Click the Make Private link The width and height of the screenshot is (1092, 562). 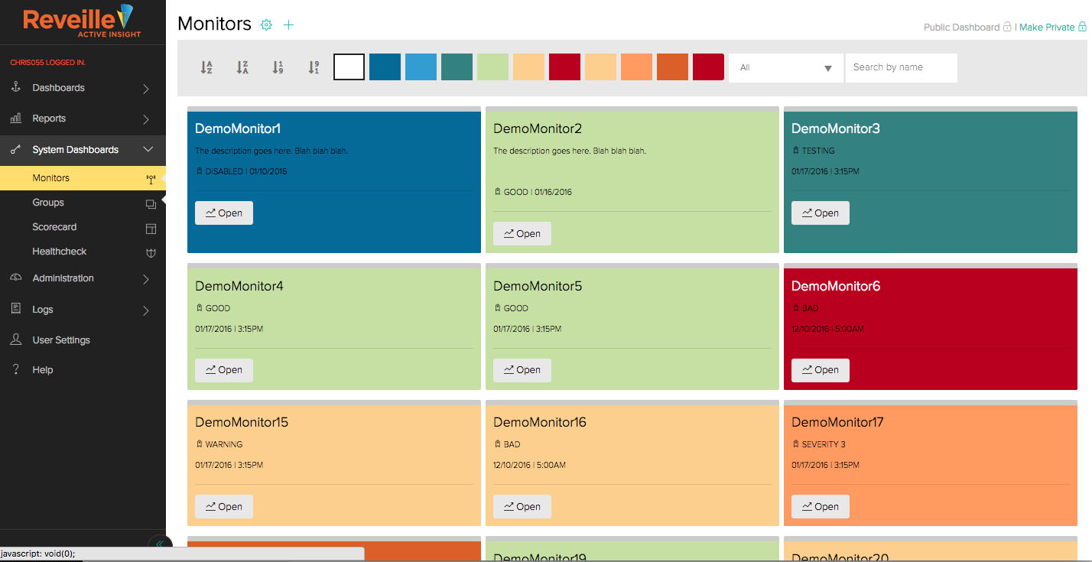coord(1047,27)
